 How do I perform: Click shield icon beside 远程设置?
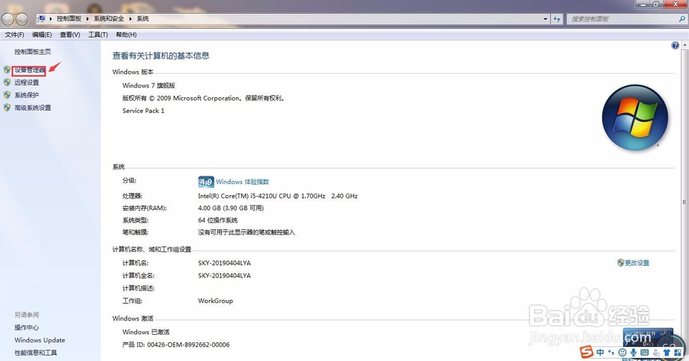point(7,82)
